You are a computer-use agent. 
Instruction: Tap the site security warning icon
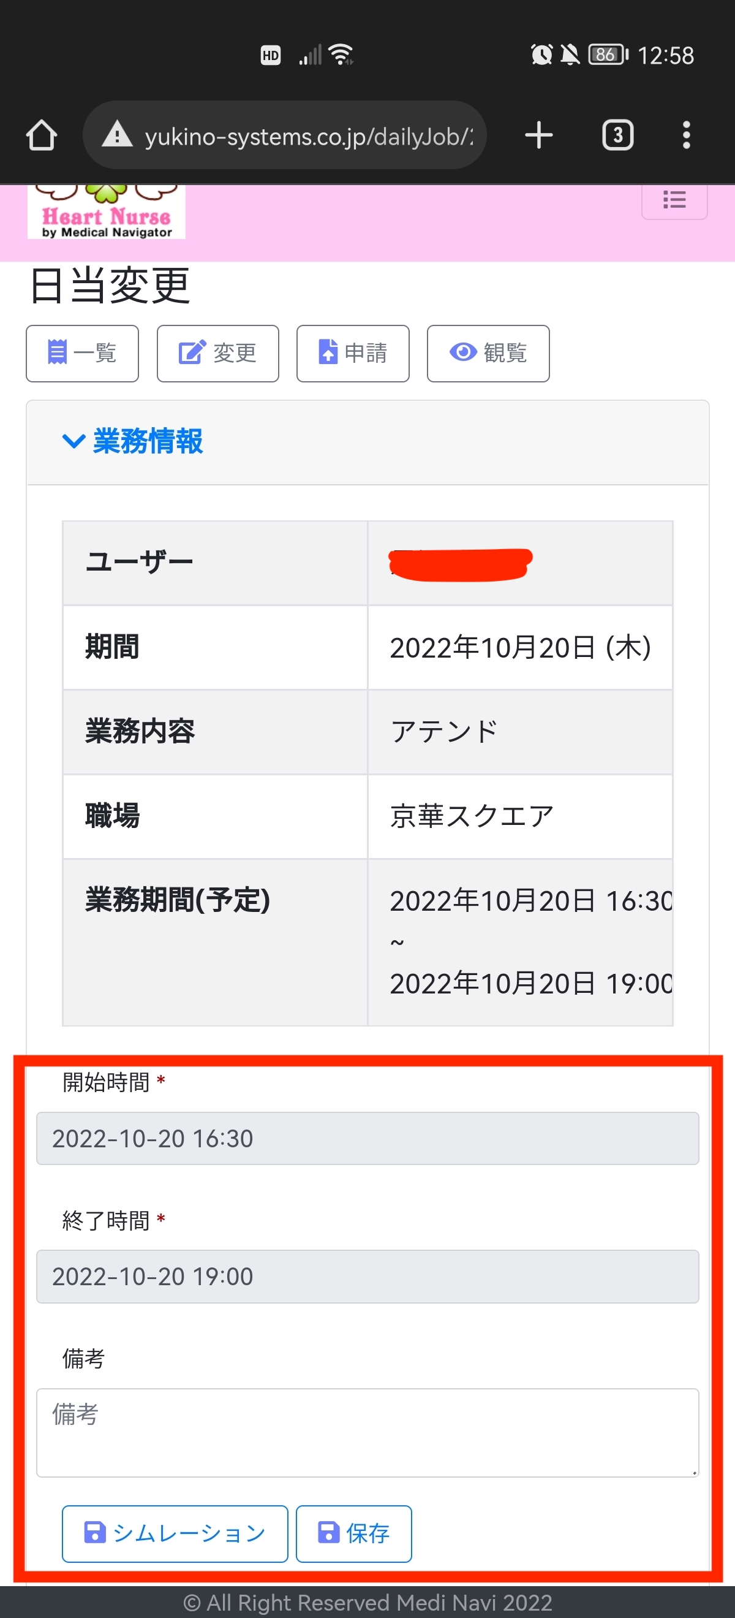[x=118, y=135]
